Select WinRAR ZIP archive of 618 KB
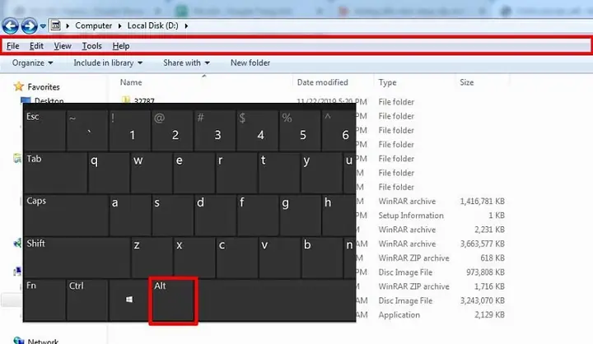 [413, 258]
